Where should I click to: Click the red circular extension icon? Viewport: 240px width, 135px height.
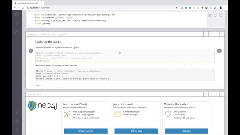coord(207,7)
